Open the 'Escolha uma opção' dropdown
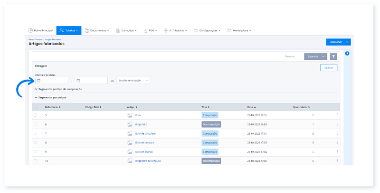The image size is (380, 193). (x=133, y=81)
